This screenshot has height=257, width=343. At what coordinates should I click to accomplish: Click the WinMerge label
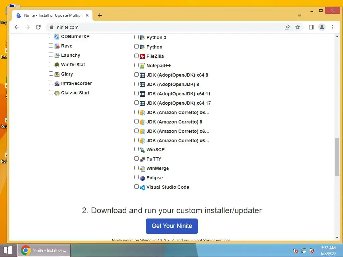157,169
